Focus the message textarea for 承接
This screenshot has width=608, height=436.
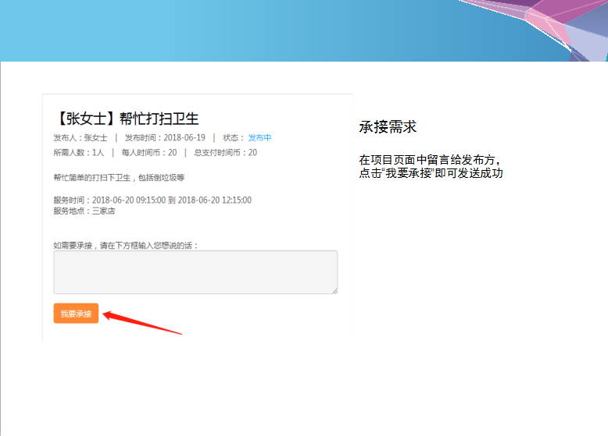(x=195, y=272)
